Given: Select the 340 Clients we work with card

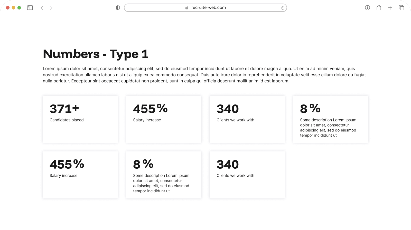Looking at the screenshot, I should pyautogui.click(x=247, y=119).
